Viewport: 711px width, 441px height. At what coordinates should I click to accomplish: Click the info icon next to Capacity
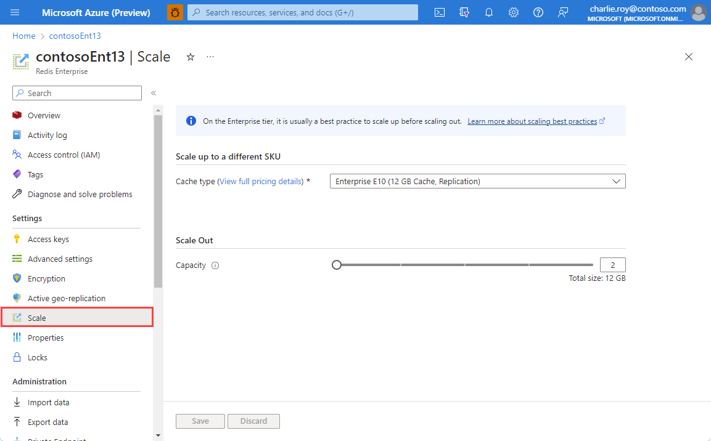(215, 265)
